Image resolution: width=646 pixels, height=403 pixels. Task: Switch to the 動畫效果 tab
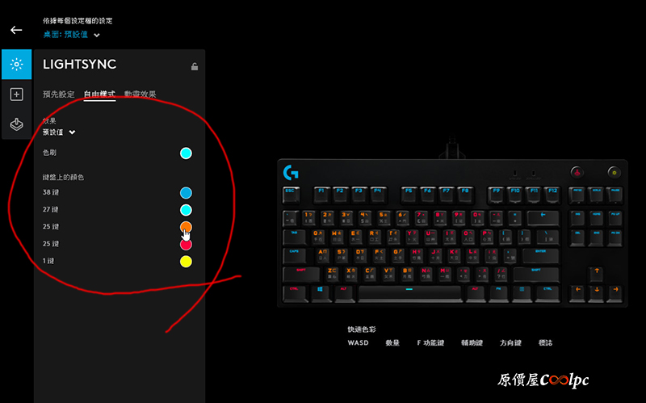coord(140,94)
